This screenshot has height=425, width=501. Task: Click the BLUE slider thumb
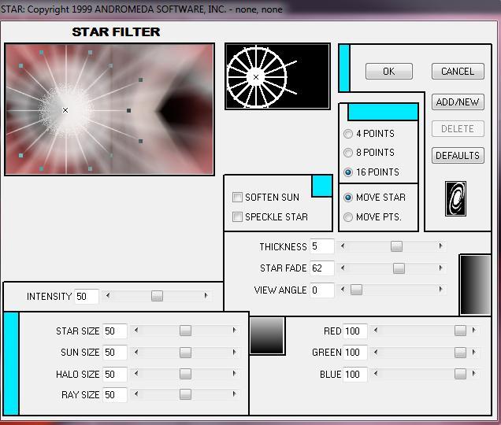pos(460,374)
